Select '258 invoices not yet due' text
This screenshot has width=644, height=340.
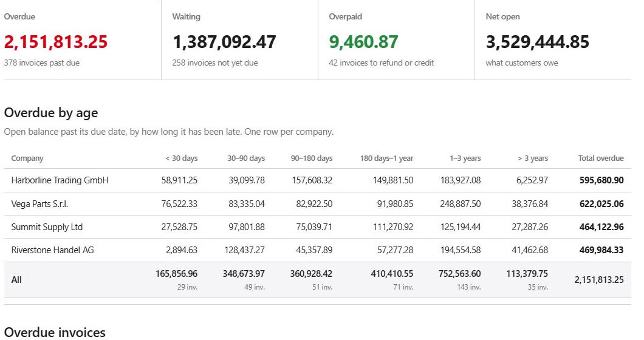(x=215, y=63)
